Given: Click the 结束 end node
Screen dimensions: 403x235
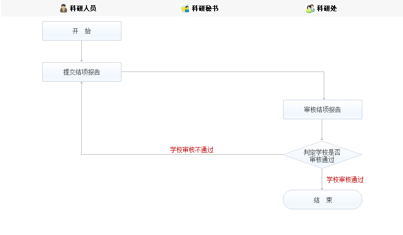Looking at the screenshot, I should pos(322,200).
